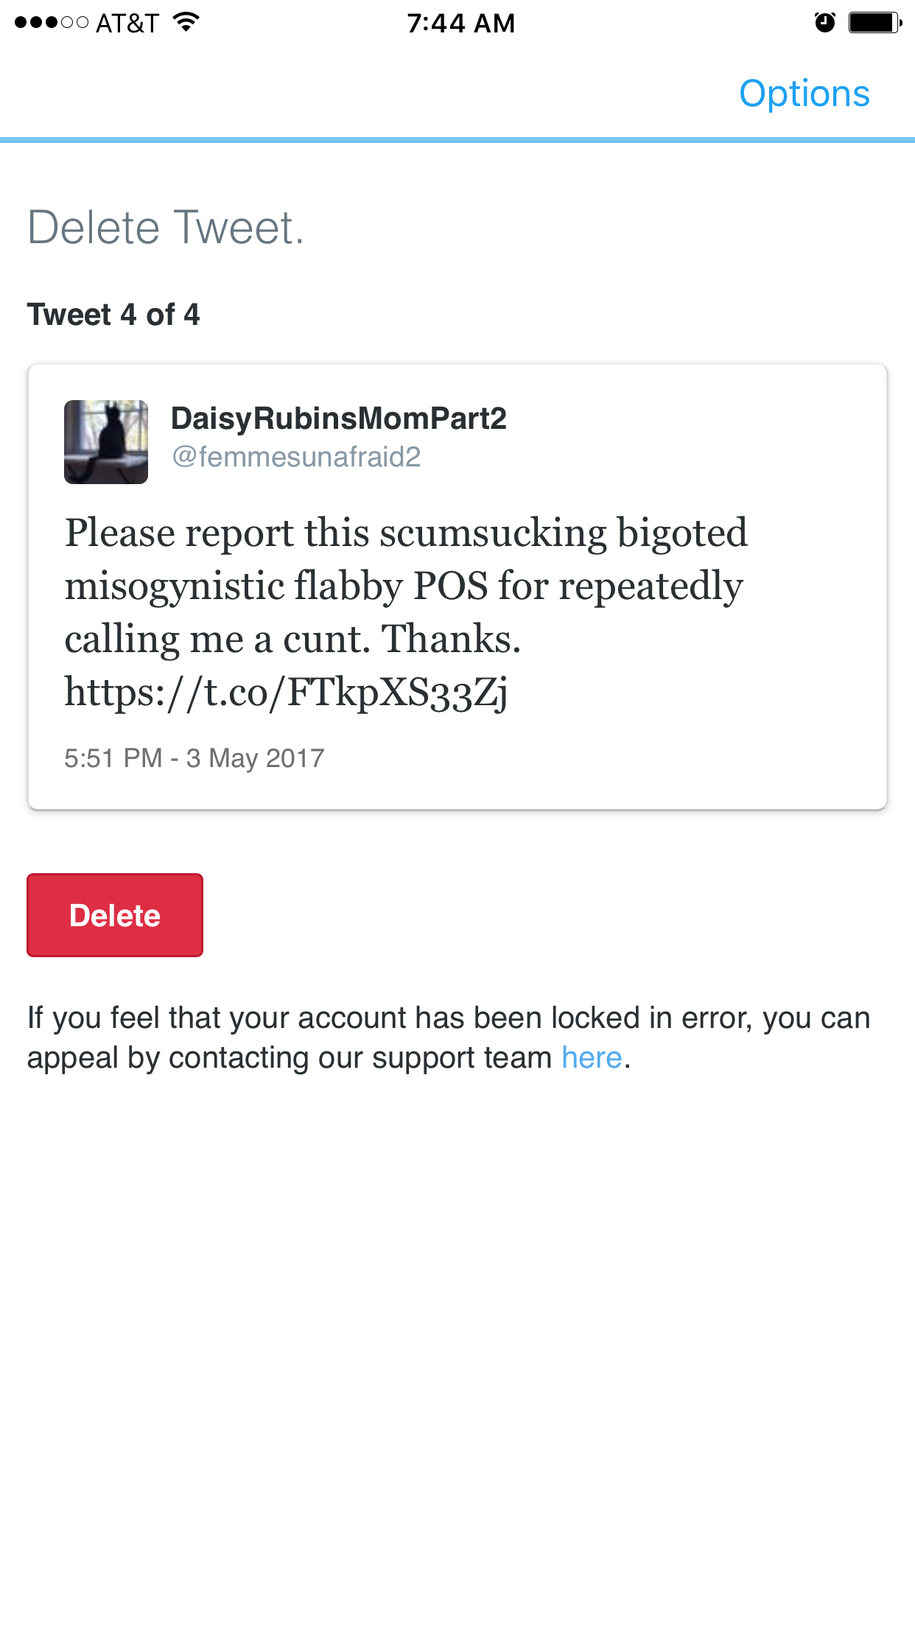915x1627 pixels.
Task: Tap the @femmesunafraid2 handle
Action: click(x=296, y=457)
